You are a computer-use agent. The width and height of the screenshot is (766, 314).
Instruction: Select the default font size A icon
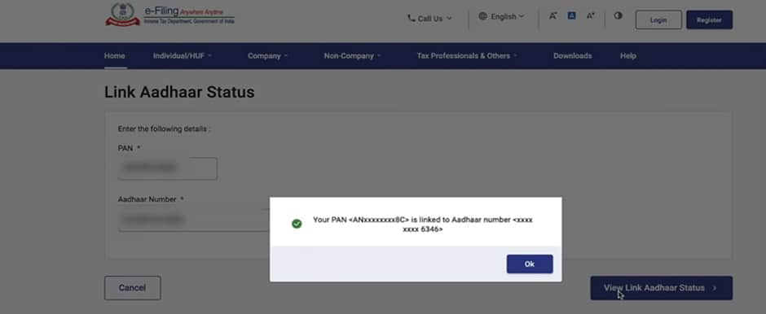[571, 15]
